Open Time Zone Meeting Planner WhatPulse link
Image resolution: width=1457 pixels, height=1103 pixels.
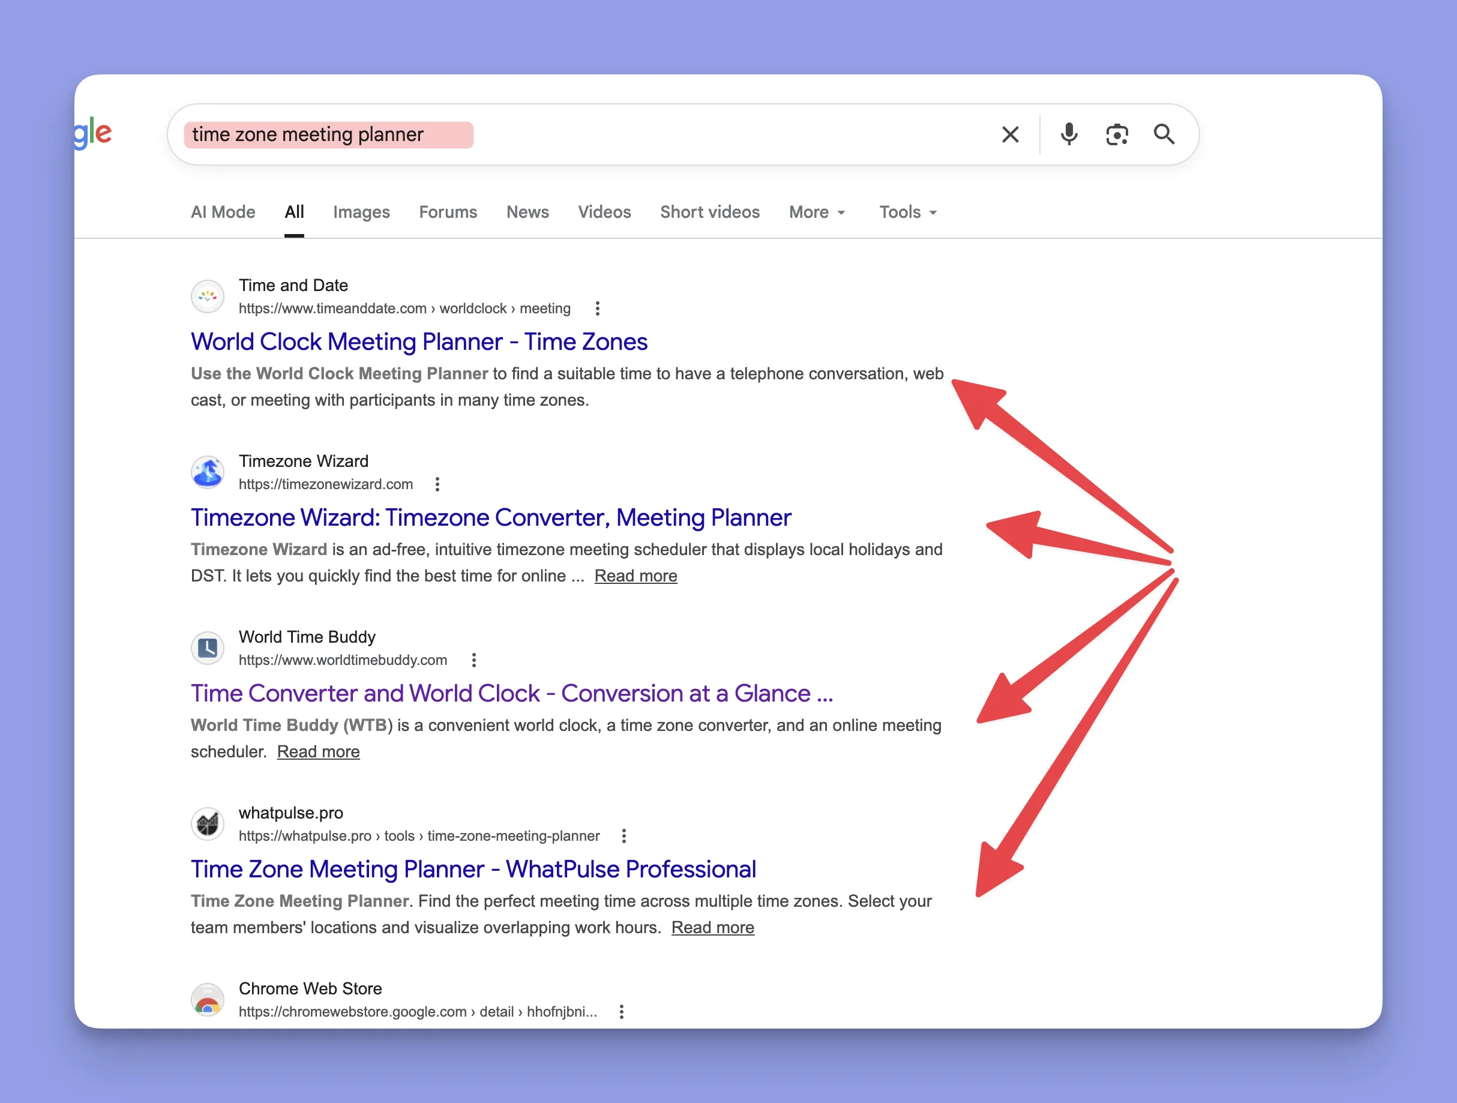(473, 869)
